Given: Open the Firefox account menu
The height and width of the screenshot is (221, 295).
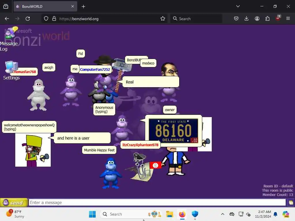Looking at the screenshot, I should pos(257,18).
